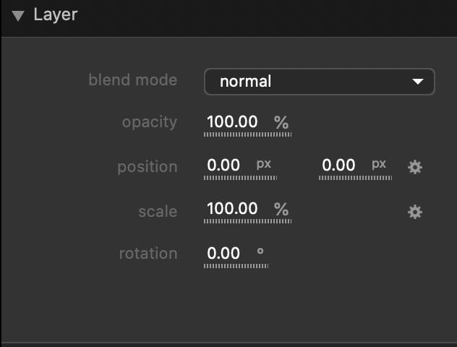Click the gear icon beside position
This screenshot has height=347, width=457.
[x=414, y=167]
